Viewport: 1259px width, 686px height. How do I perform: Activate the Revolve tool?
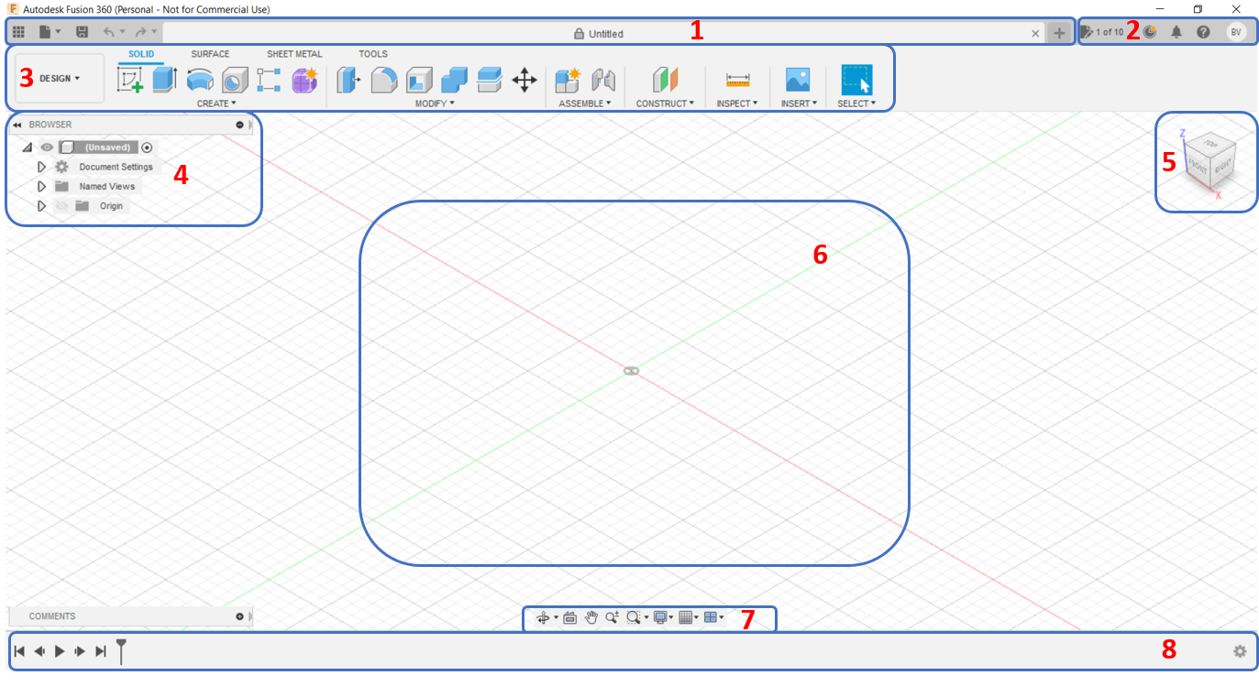(200, 81)
